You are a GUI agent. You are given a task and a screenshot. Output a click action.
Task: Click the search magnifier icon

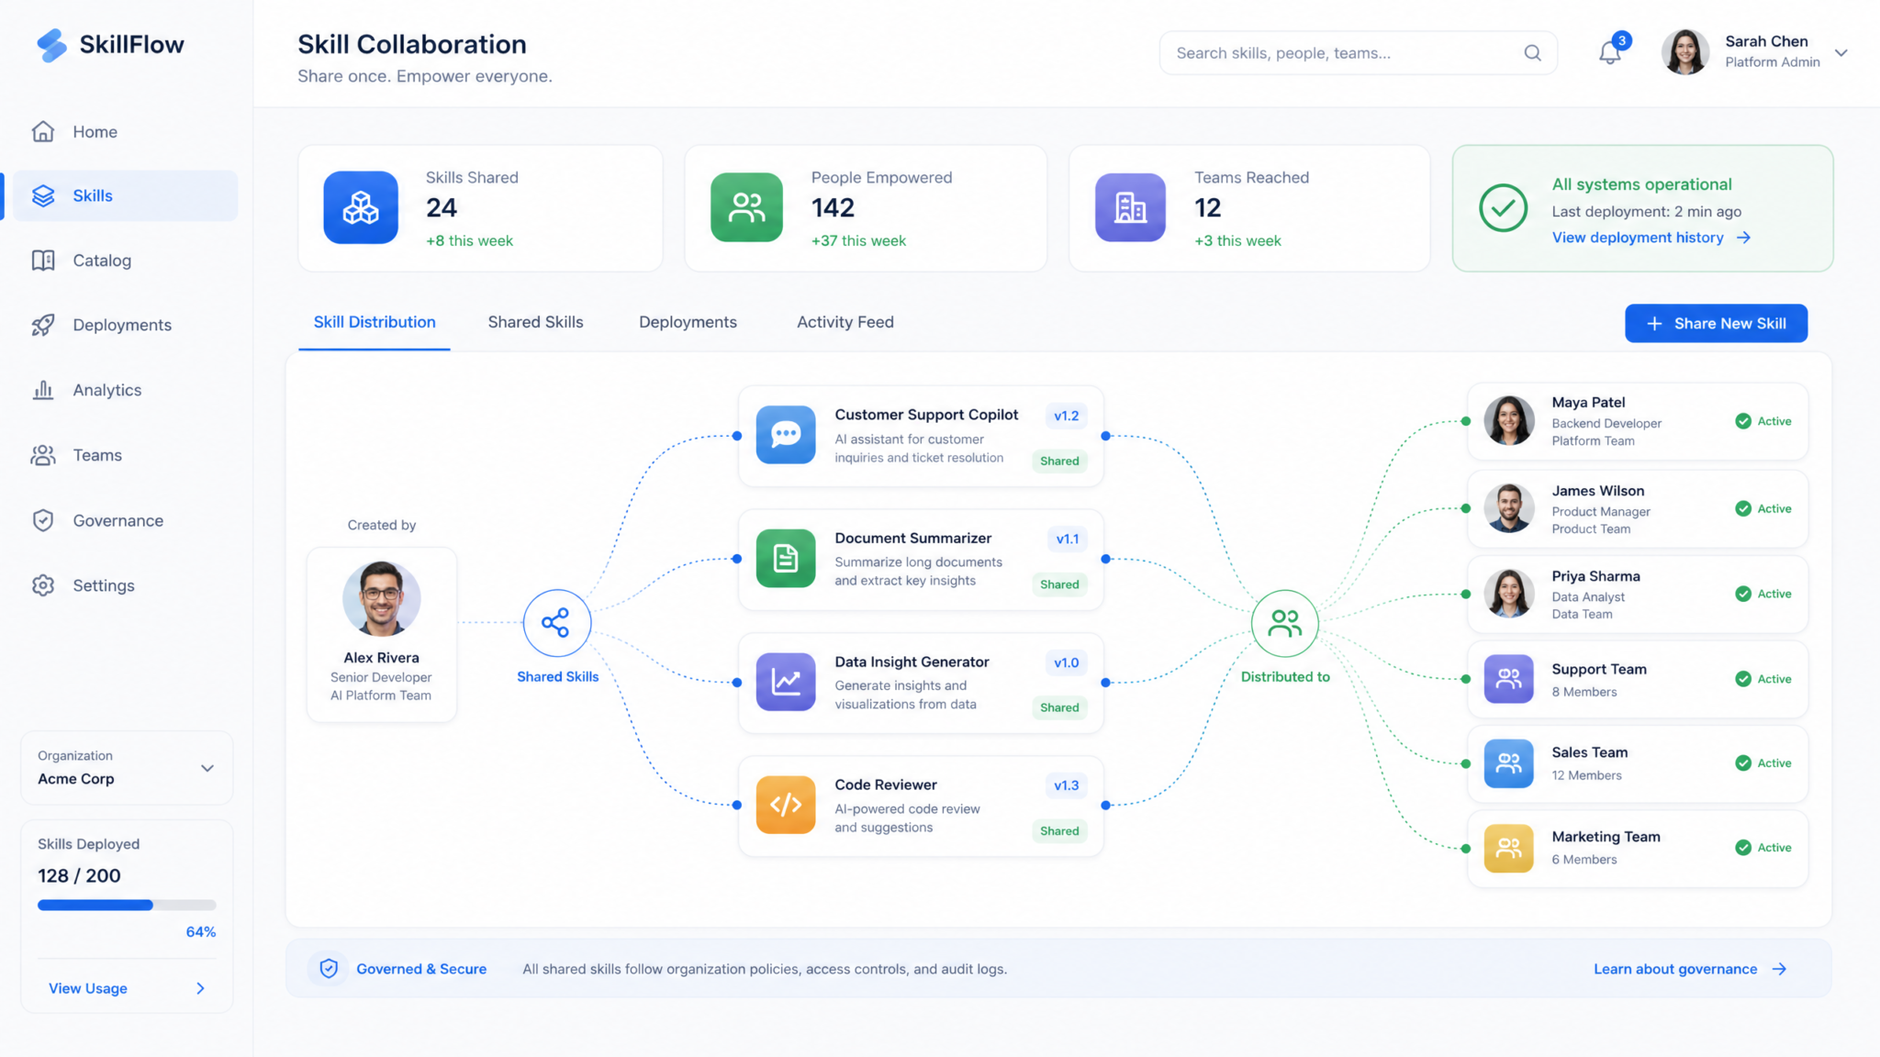(1532, 53)
